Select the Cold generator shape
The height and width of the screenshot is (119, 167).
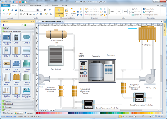click(x=16, y=64)
